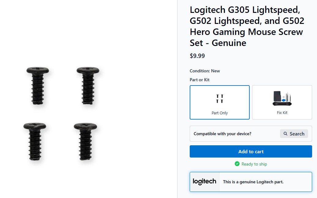
Task: Click the green Ready to ship checkmark icon
Action: pos(237,164)
